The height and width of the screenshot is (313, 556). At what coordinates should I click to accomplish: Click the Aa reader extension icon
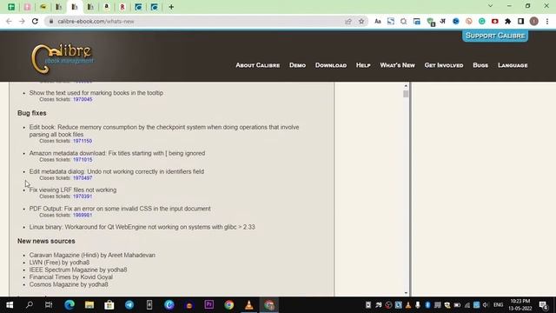378,21
